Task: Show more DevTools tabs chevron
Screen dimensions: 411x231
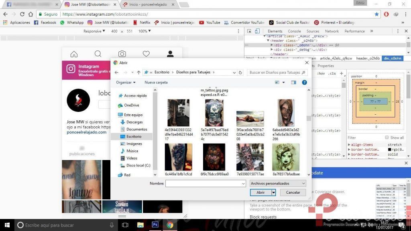Action: click(372, 31)
